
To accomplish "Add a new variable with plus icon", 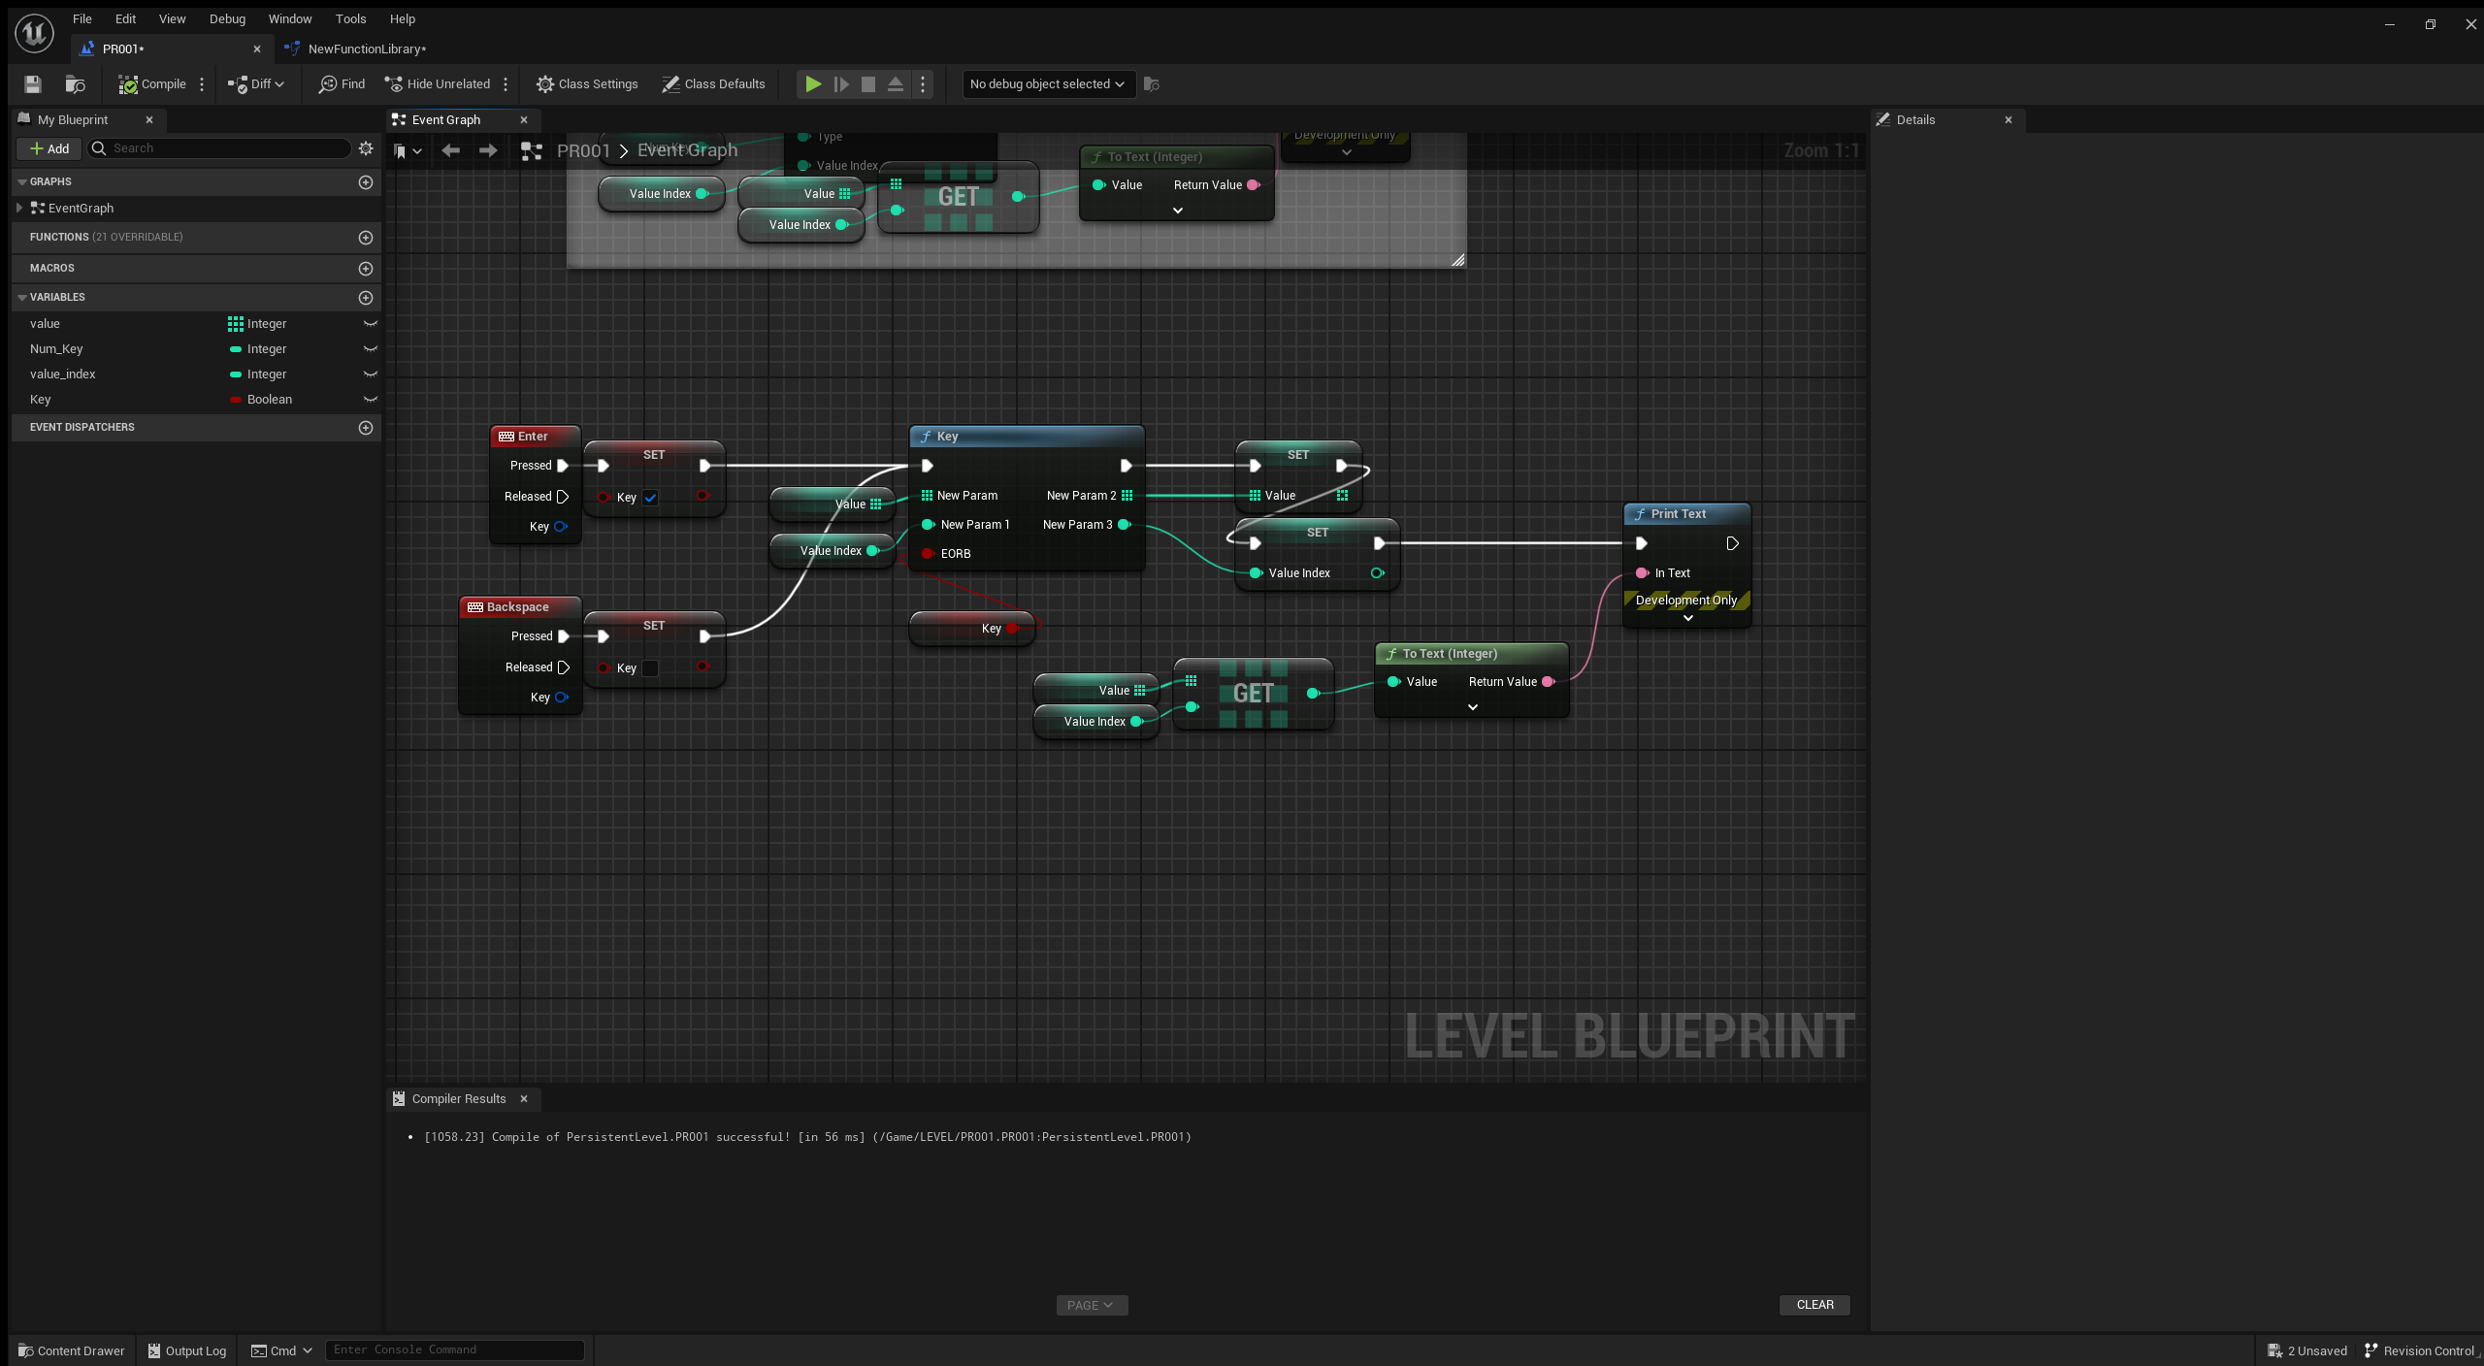I will point(366,298).
